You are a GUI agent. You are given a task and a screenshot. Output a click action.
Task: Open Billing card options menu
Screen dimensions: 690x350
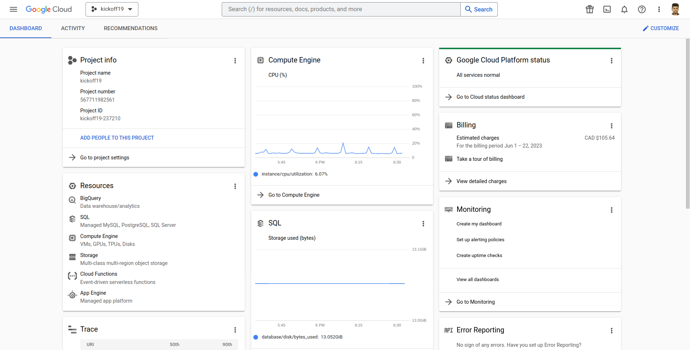(612, 126)
